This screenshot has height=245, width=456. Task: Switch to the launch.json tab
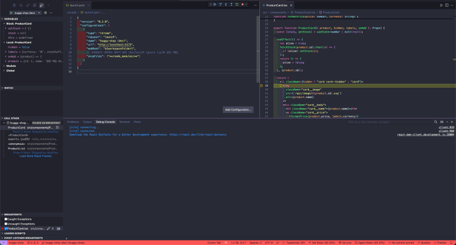coord(77,5)
